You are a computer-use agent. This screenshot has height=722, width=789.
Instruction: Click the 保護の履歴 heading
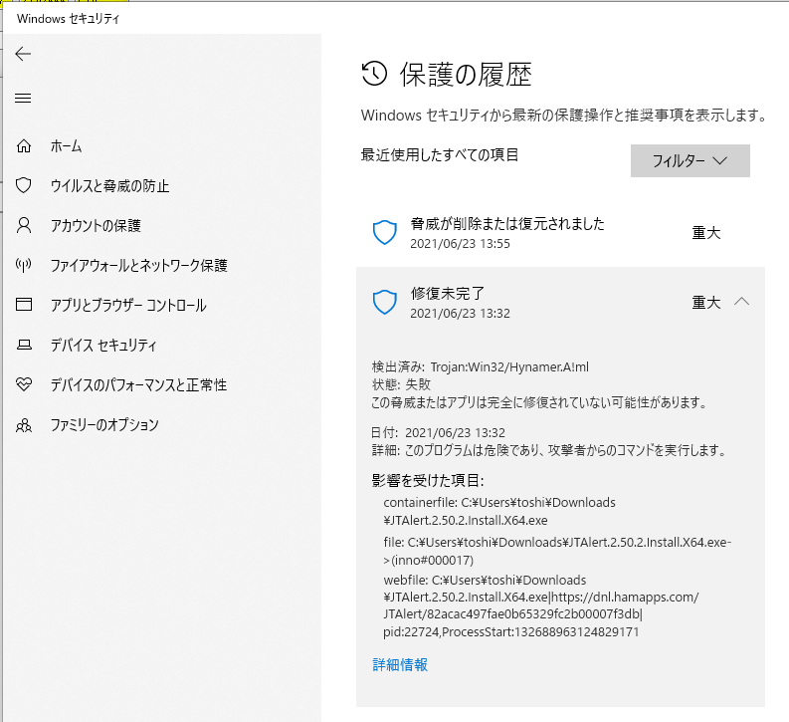pos(466,75)
